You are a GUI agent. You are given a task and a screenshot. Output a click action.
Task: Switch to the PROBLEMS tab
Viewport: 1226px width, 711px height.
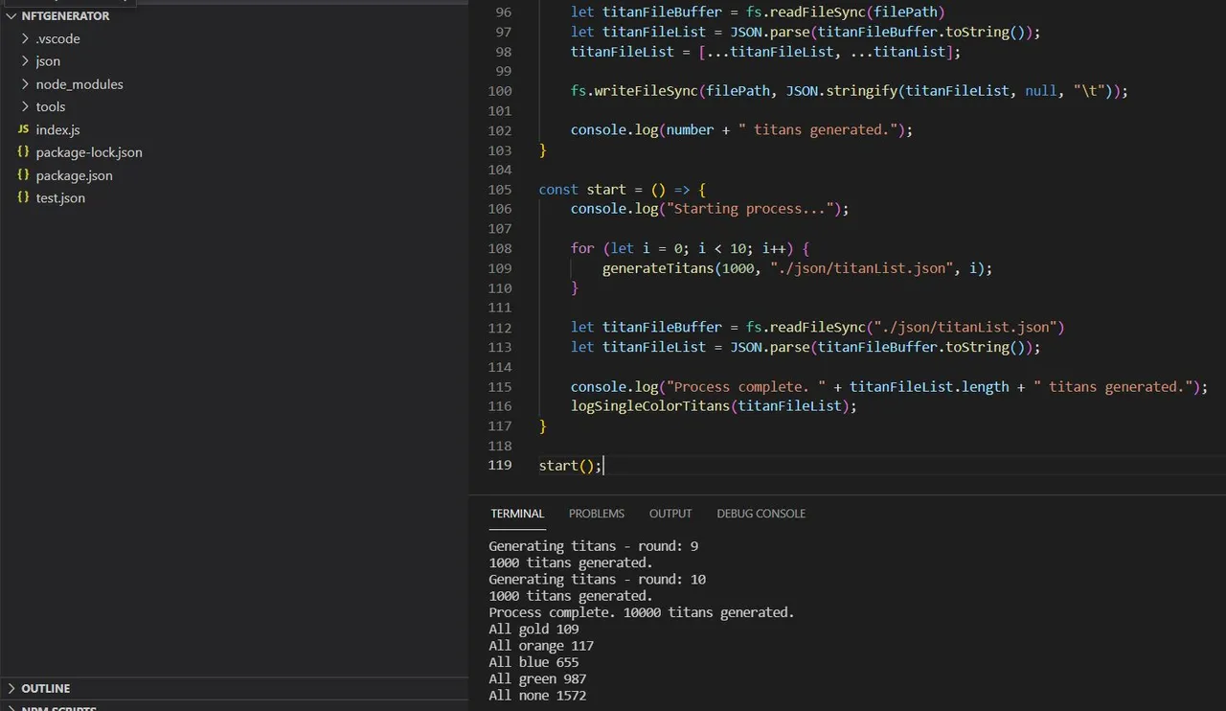click(597, 514)
